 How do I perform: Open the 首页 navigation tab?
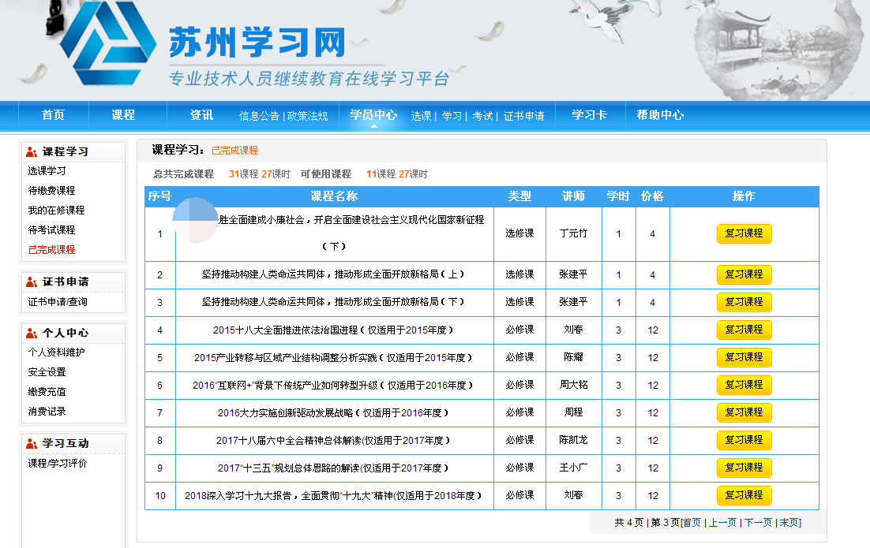[x=53, y=115]
